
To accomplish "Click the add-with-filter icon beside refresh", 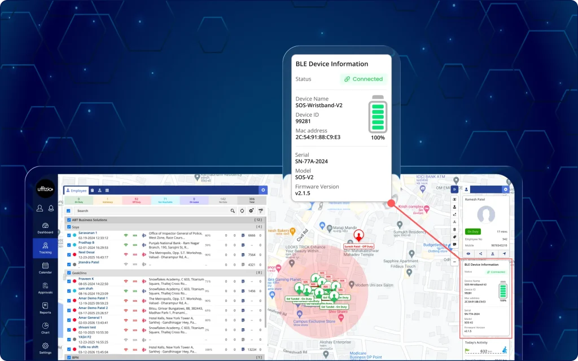I will click(x=251, y=211).
